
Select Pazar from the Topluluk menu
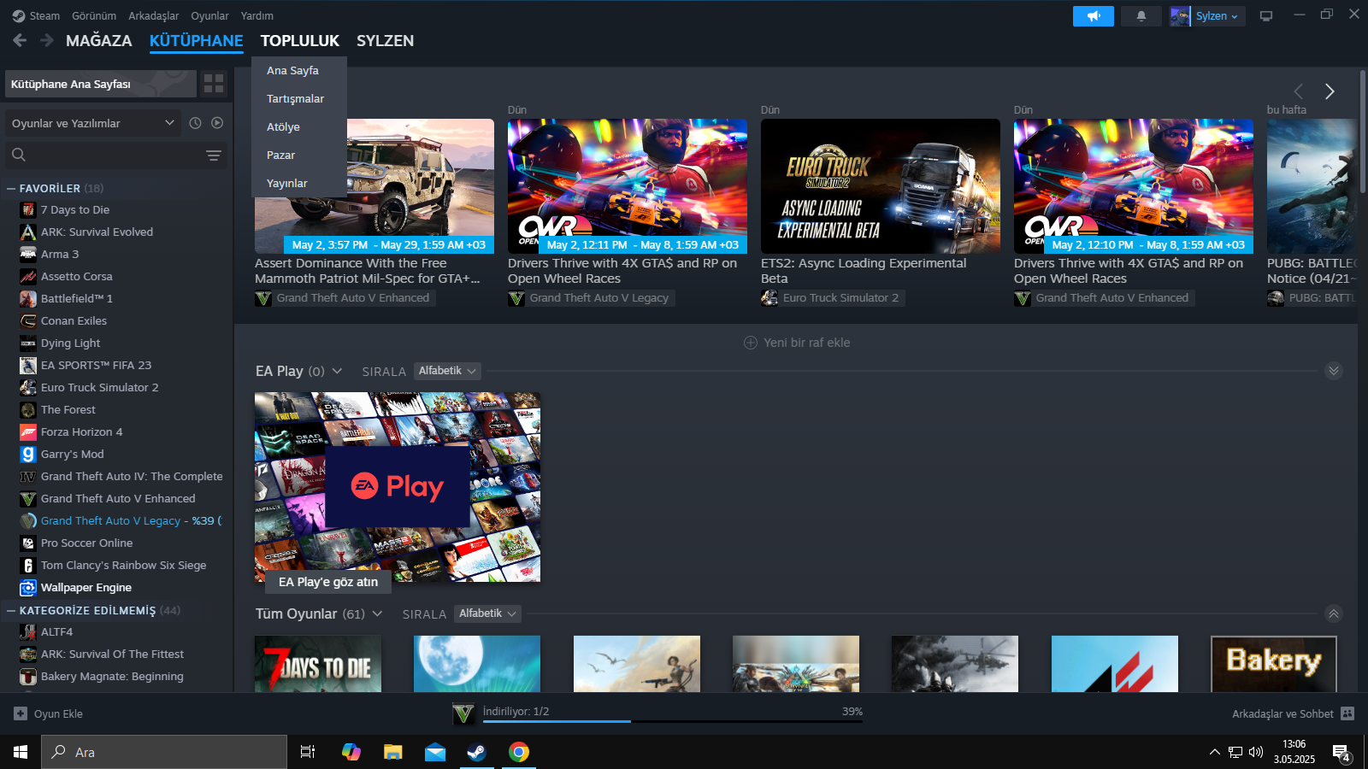click(281, 155)
